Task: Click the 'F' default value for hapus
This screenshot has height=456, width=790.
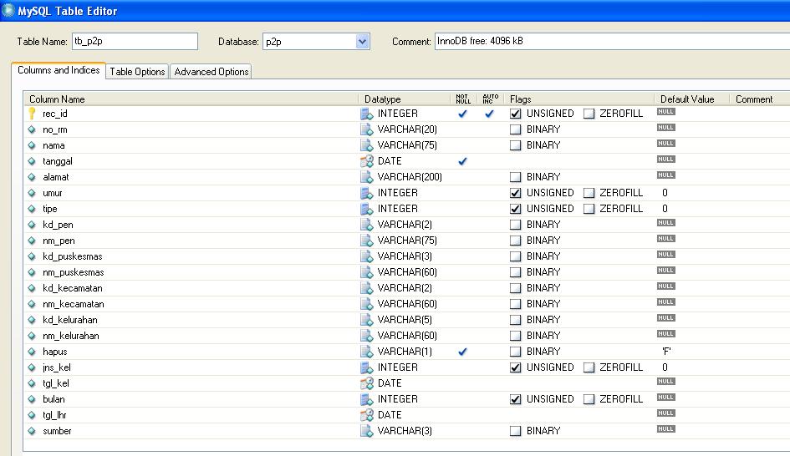Action: [666, 352]
